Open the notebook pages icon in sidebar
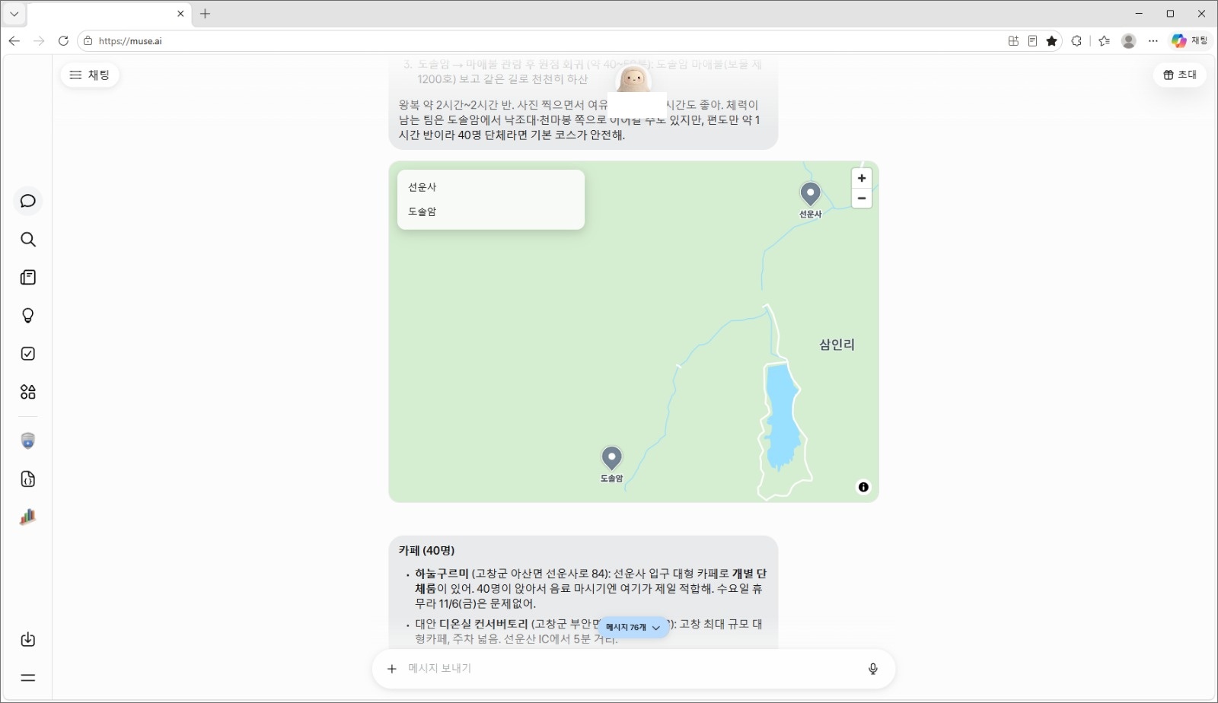Viewport: 1218px width, 703px height. pos(28,278)
